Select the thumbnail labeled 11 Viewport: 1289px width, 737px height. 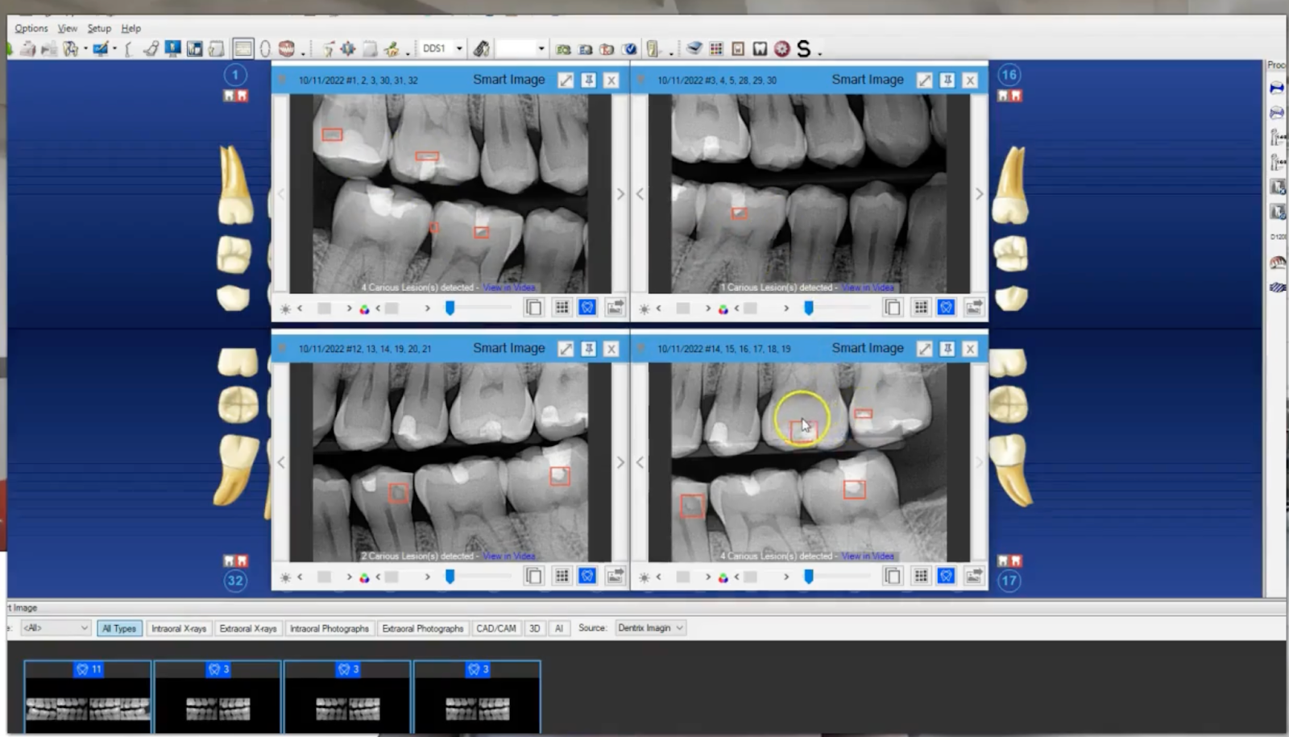(88, 697)
